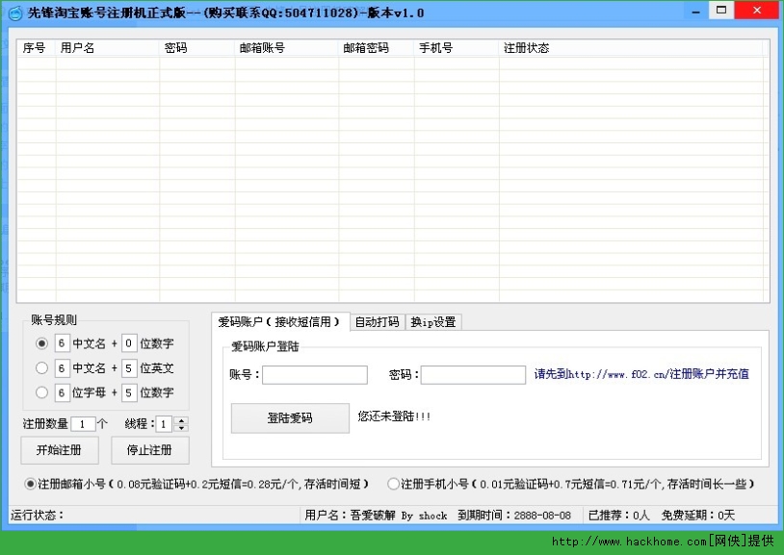The width and height of the screenshot is (784, 555).
Task: Edit digit count in 位字母+位数字 rule
Action: coord(129,392)
